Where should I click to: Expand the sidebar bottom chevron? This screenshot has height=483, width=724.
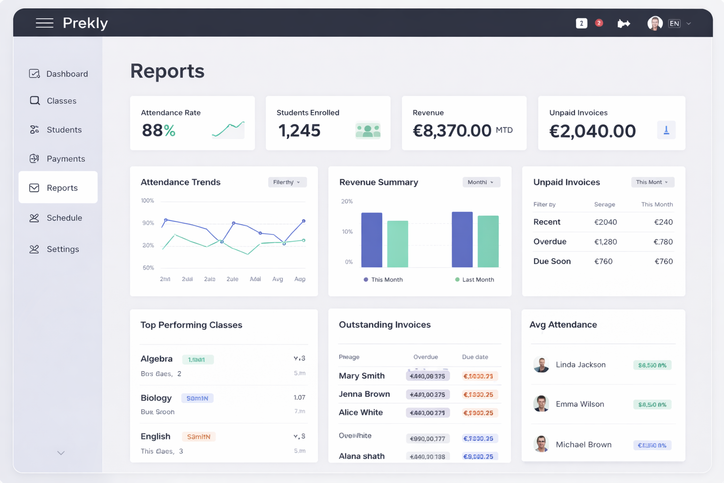(x=61, y=453)
